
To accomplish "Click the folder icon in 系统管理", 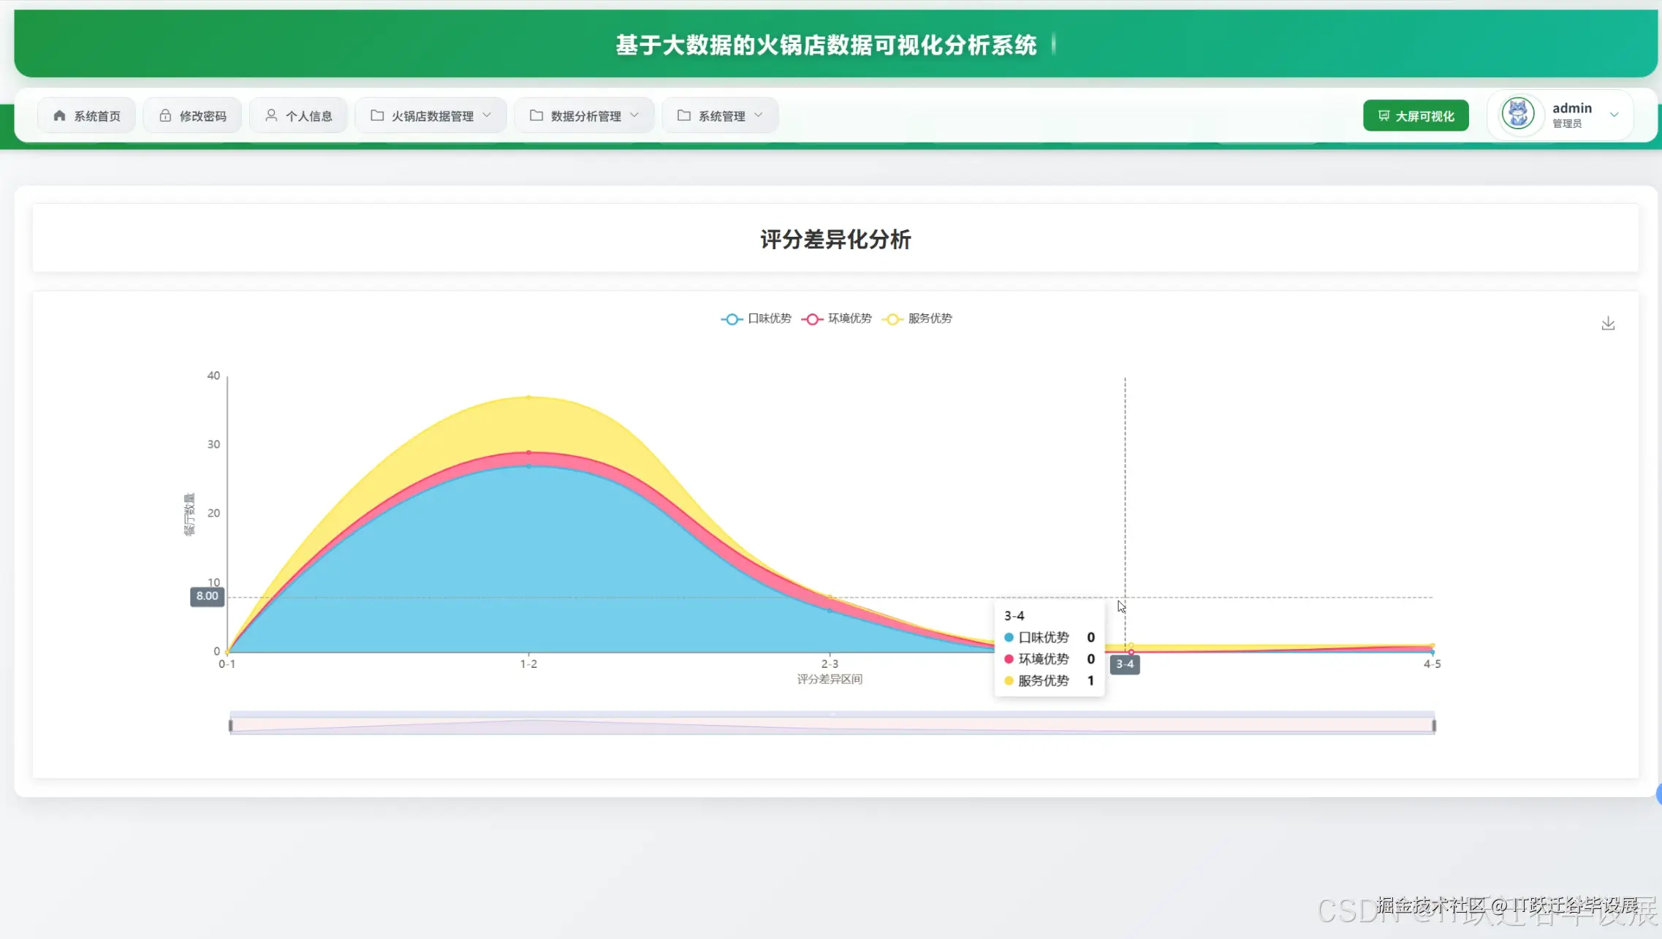I will [x=684, y=115].
